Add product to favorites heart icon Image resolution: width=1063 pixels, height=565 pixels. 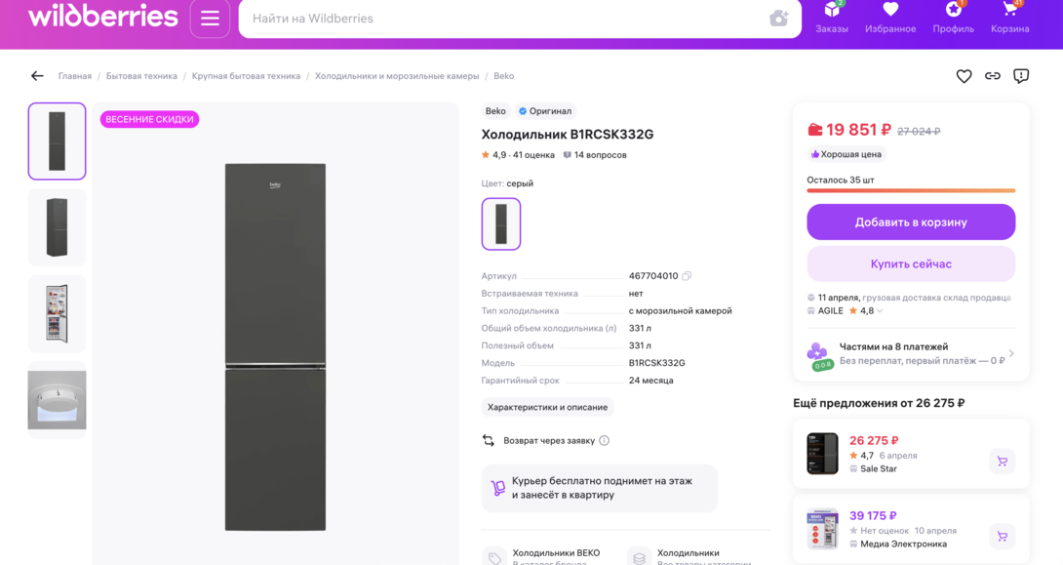[x=964, y=76]
